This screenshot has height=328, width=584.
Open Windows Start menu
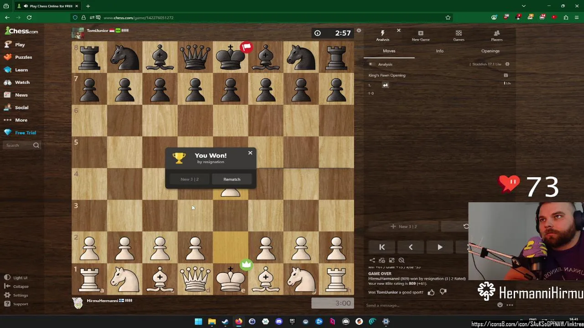(198, 322)
